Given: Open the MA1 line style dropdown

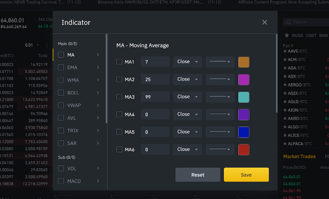Looking at the screenshot, I should 220,62.
